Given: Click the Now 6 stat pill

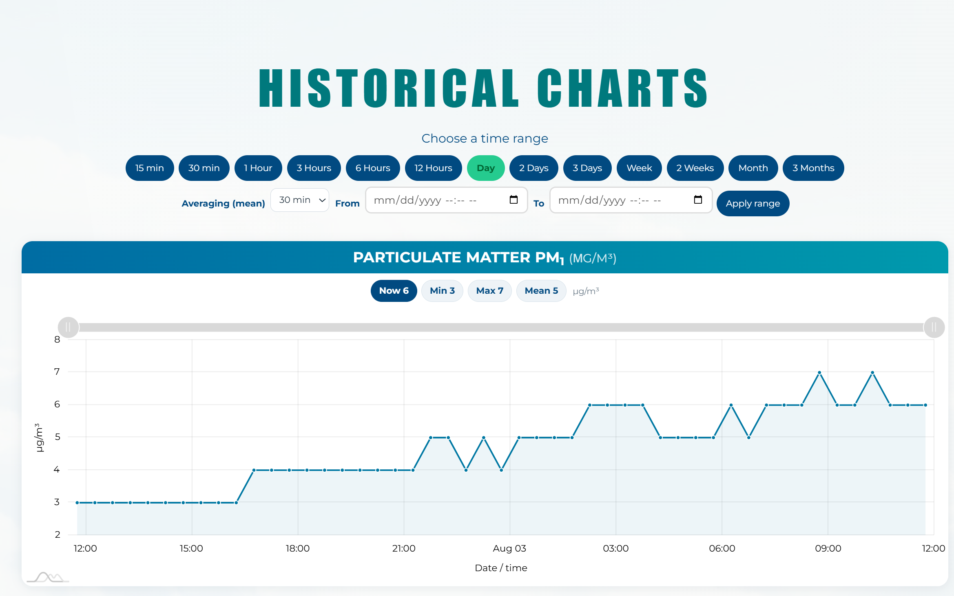Looking at the screenshot, I should click(x=394, y=291).
